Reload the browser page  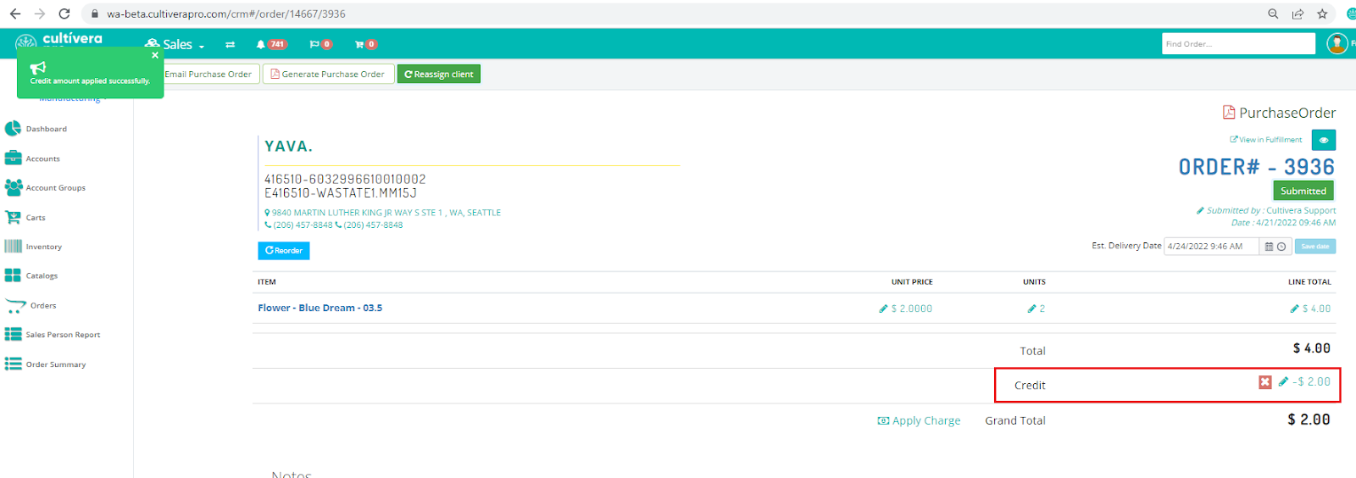[64, 14]
